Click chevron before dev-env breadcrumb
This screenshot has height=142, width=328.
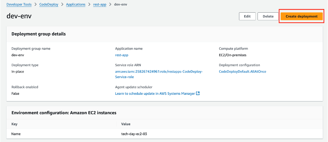(x=110, y=4)
